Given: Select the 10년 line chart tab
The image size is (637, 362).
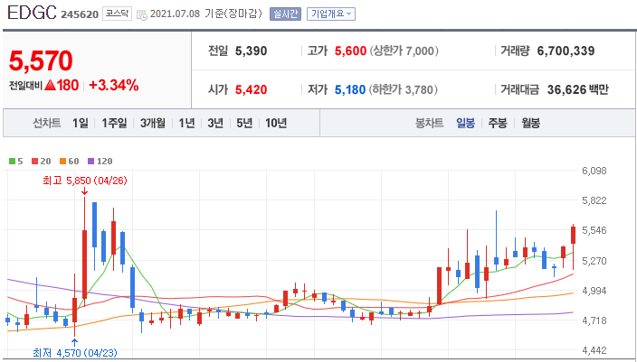Looking at the screenshot, I should coord(276,123).
